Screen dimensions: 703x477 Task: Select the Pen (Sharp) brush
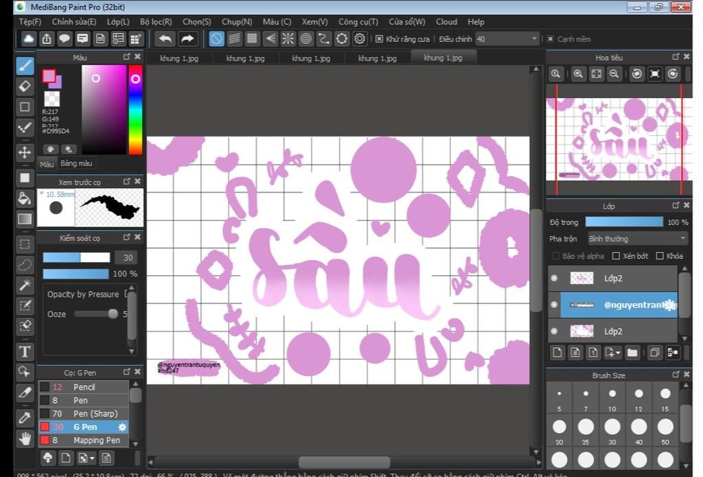(83, 413)
